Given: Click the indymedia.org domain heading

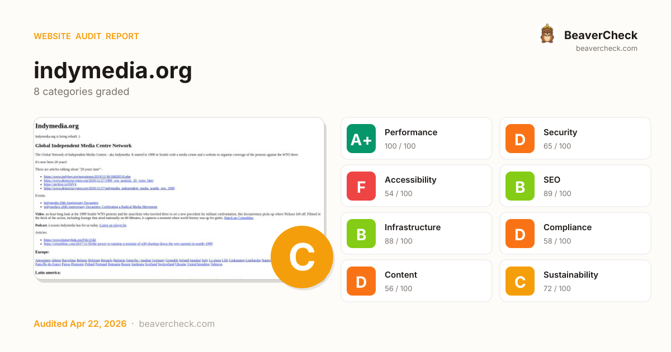Looking at the screenshot, I should [x=113, y=70].
